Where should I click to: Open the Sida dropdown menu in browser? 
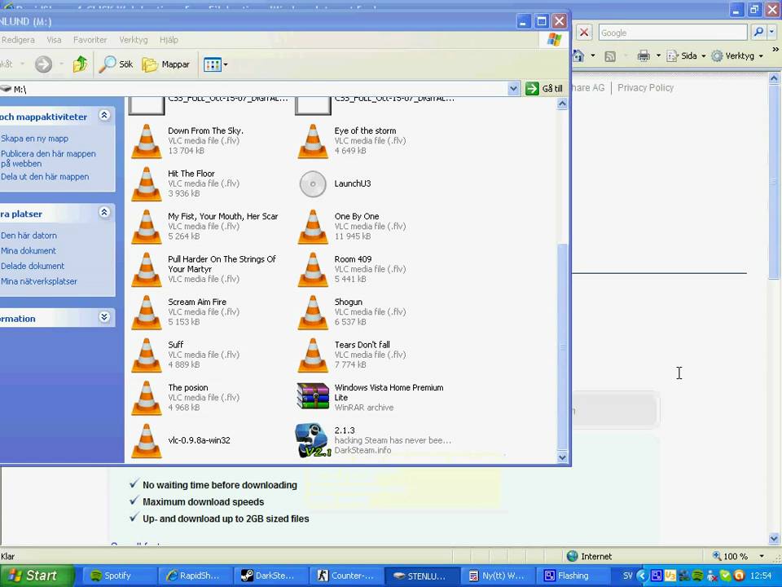point(687,56)
